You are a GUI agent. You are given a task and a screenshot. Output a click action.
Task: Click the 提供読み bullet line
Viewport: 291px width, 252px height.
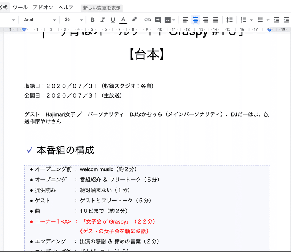coord(80,190)
